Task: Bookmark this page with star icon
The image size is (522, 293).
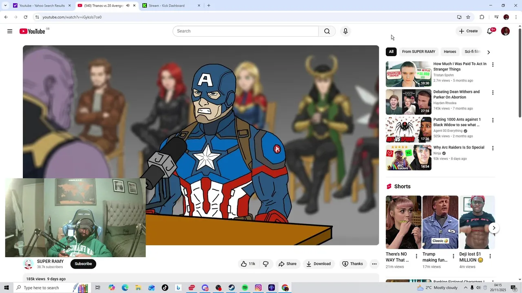Action: click(x=468, y=17)
